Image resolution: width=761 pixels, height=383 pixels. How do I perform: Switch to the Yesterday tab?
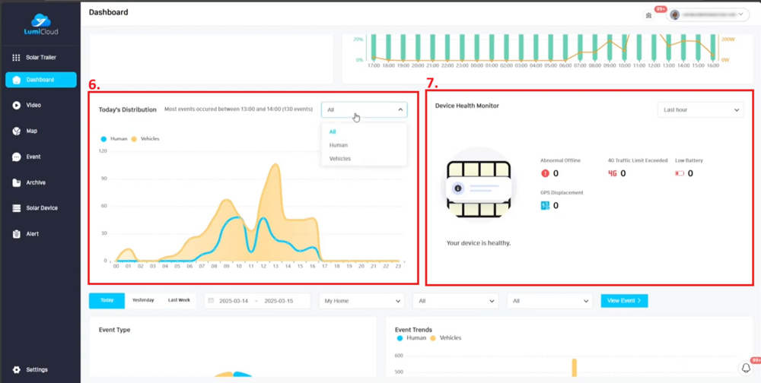click(x=143, y=300)
